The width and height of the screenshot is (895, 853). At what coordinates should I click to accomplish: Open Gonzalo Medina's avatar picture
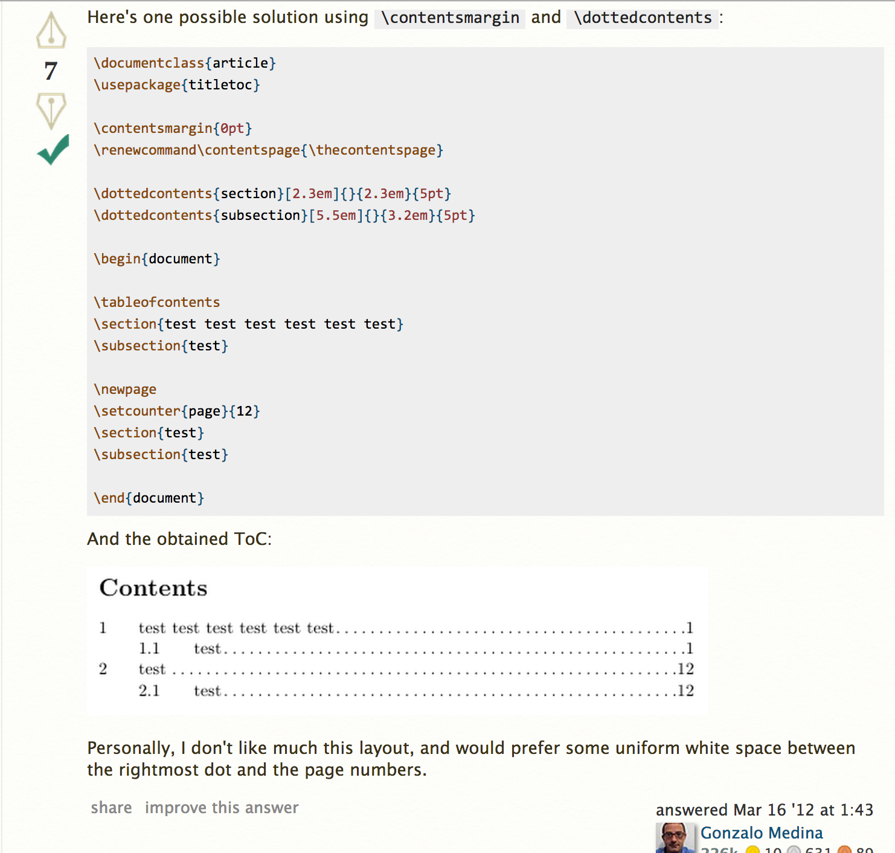coord(675,839)
